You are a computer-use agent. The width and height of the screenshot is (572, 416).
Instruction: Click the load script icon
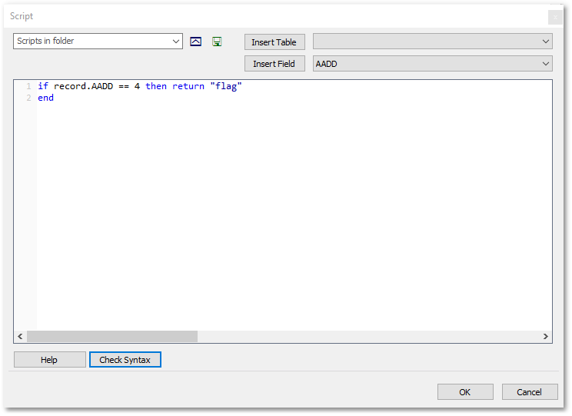coord(195,42)
